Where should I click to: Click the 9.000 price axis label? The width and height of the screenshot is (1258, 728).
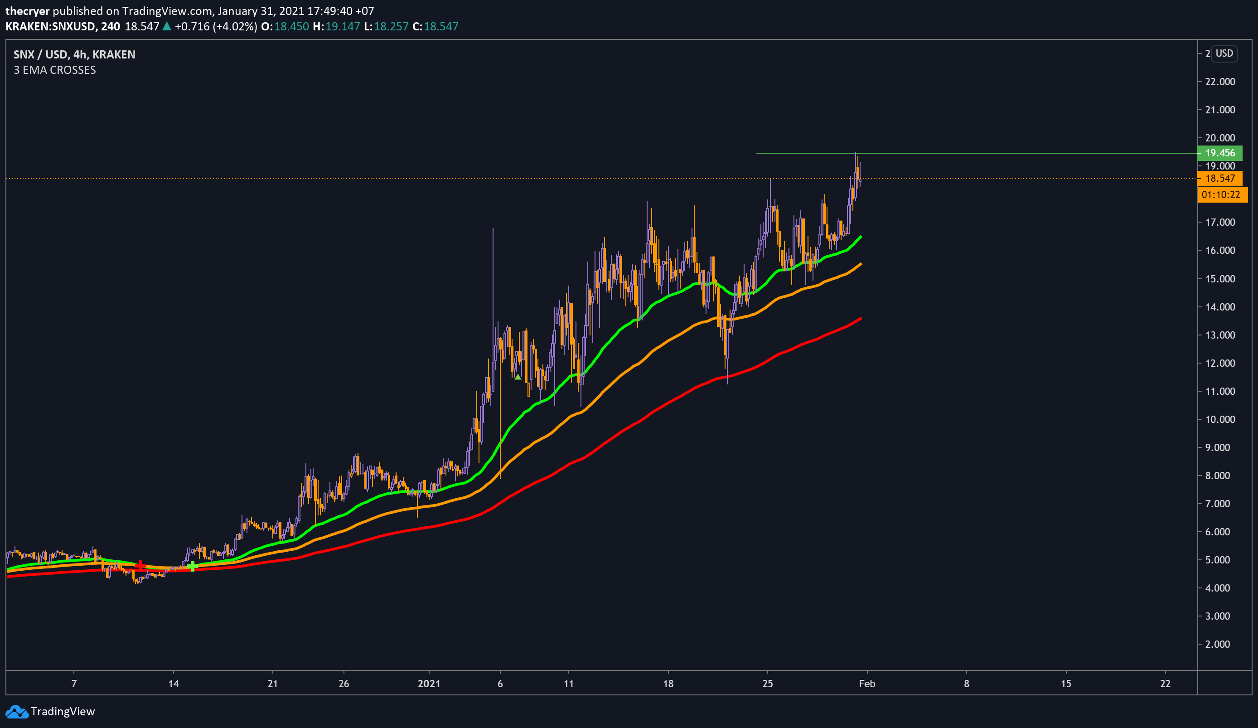click(1218, 447)
